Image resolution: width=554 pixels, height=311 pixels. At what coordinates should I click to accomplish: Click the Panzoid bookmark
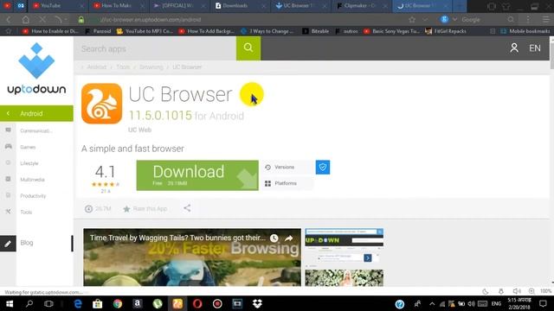98,31
